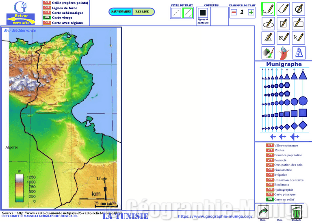
Task: Click the Redo label
Action: [x=279, y=220]
